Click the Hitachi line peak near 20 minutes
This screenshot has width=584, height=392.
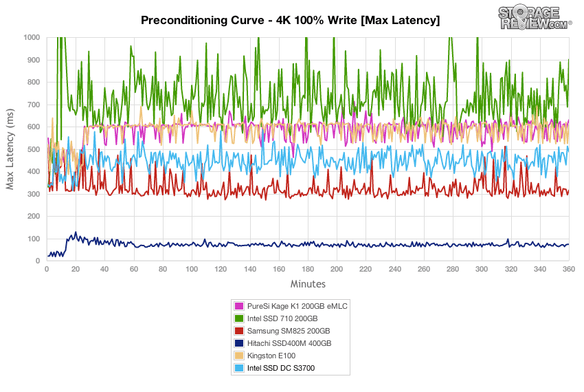(x=76, y=232)
